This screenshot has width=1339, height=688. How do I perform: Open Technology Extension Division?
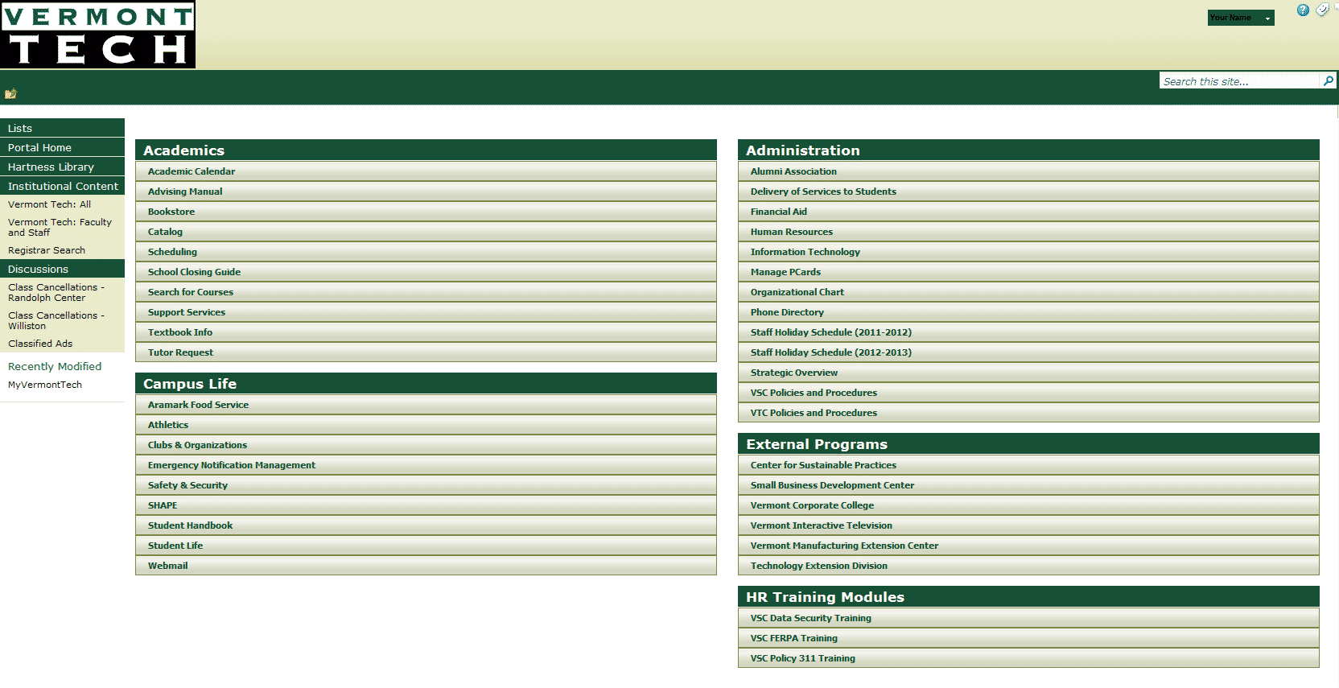point(1028,566)
